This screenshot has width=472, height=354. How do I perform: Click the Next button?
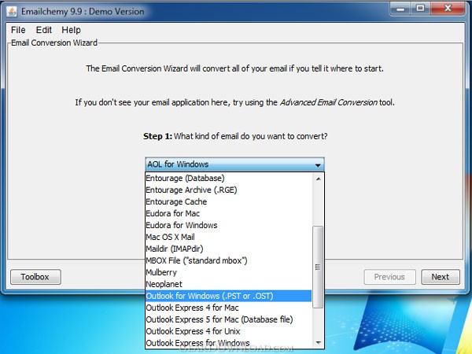[x=441, y=277]
